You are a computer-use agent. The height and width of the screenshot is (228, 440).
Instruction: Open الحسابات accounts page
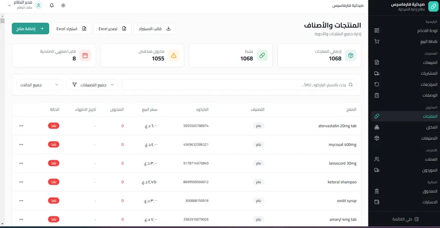point(405,202)
